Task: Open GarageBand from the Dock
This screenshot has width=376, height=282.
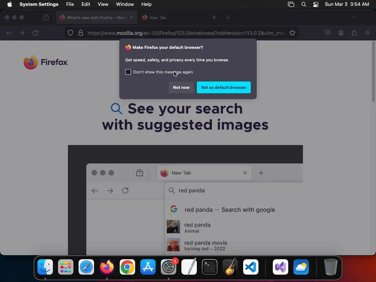Action: point(230,267)
